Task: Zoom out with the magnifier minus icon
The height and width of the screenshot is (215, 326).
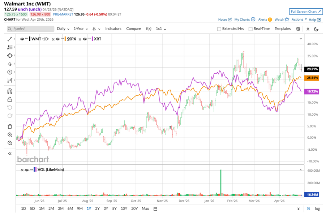Action: [10, 143]
